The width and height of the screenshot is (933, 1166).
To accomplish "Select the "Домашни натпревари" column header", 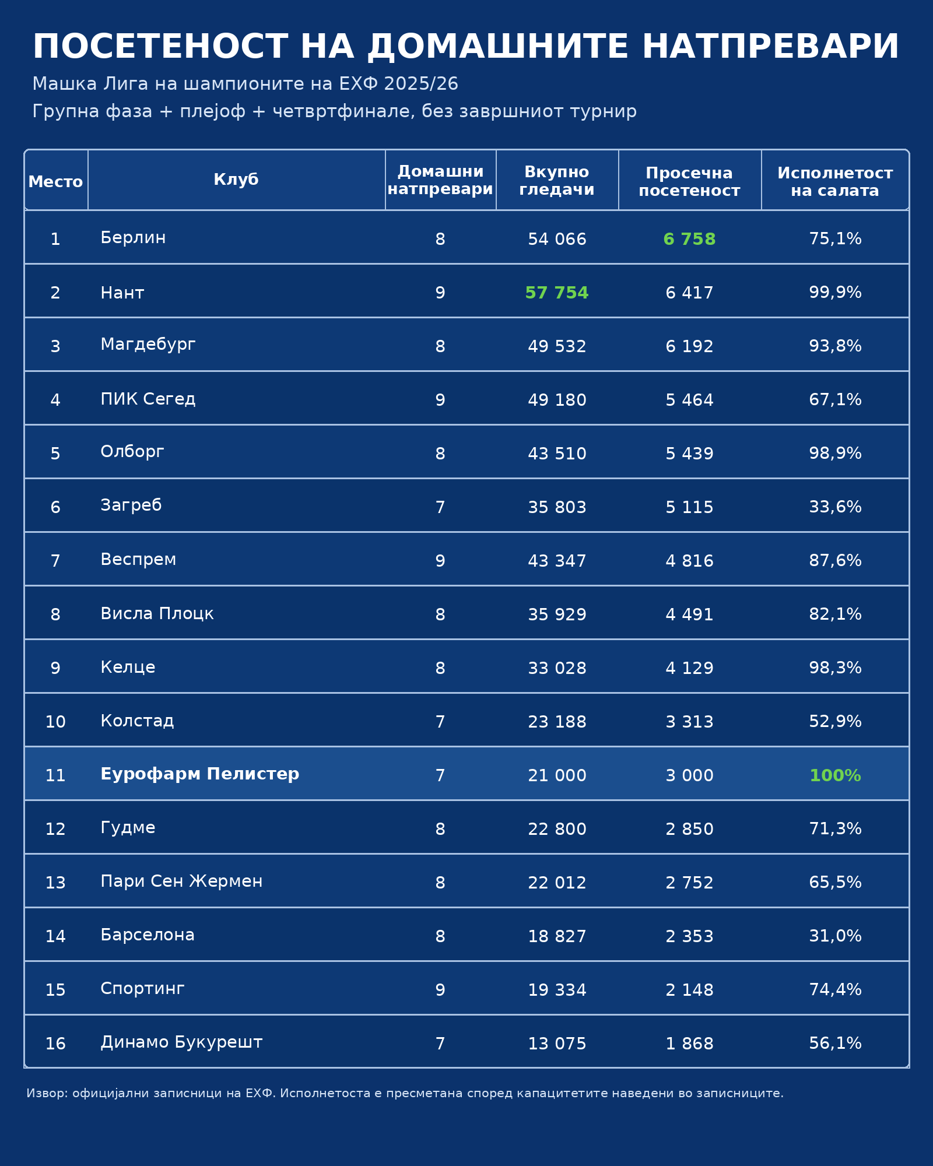I will point(440,180).
